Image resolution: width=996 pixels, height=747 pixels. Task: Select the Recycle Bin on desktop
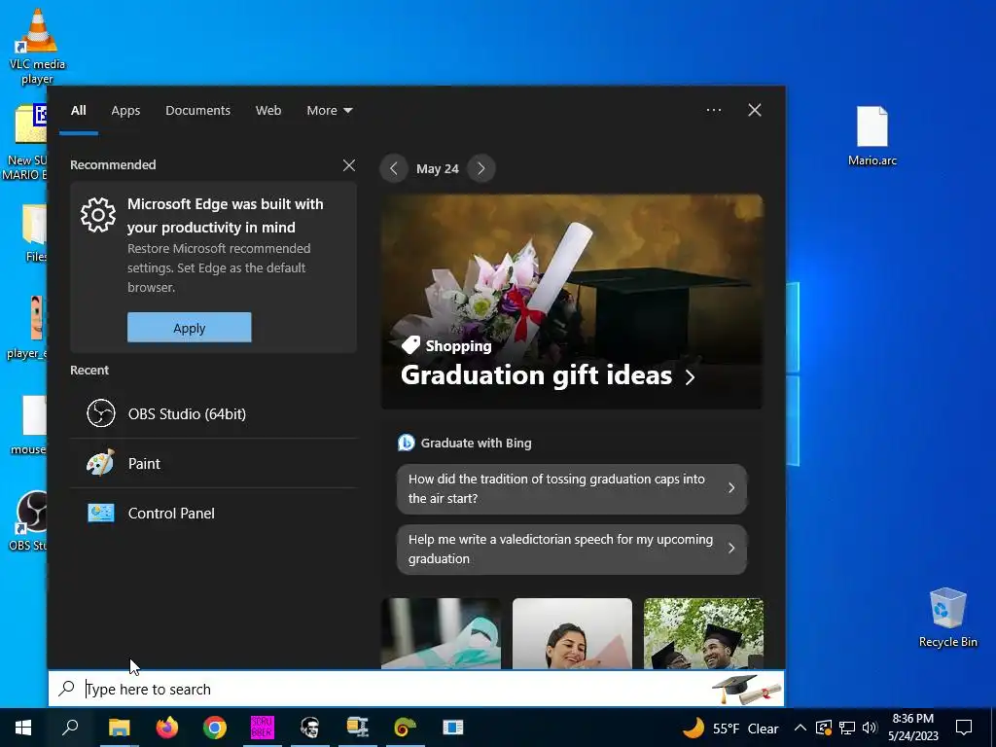point(947,618)
